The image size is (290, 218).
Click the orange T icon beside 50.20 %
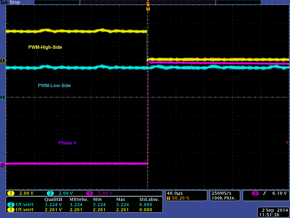coord(169,198)
